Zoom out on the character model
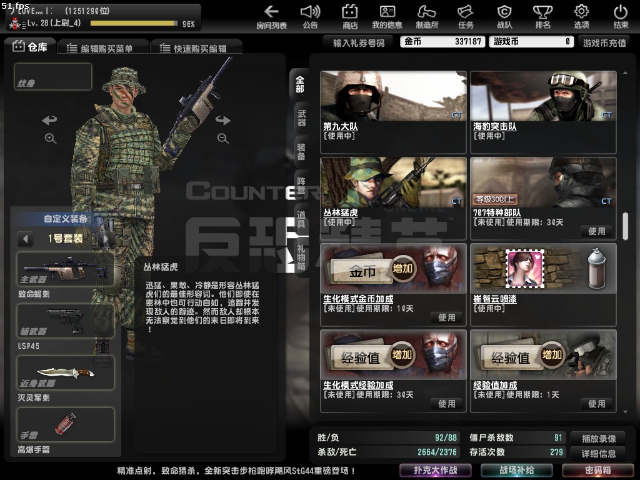This screenshot has width=640, height=480. coord(223,138)
